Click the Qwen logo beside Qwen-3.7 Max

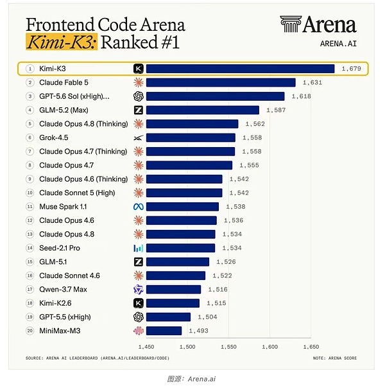pyautogui.click(x=138, y=290)
